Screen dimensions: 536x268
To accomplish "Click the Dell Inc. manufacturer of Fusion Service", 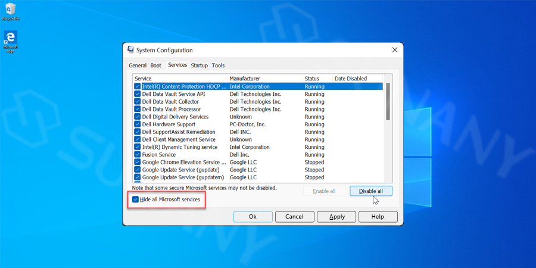I will (x=239, y=154).
